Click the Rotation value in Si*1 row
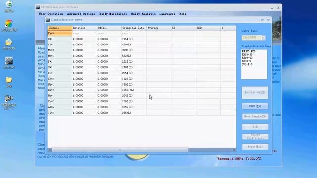The width and height of the screenshot is (317, 178). tap(78, 44)
